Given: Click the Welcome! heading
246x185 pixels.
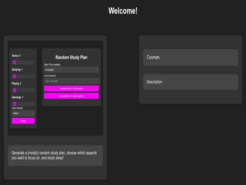Looking at the screenshot, I should [123, 11].
